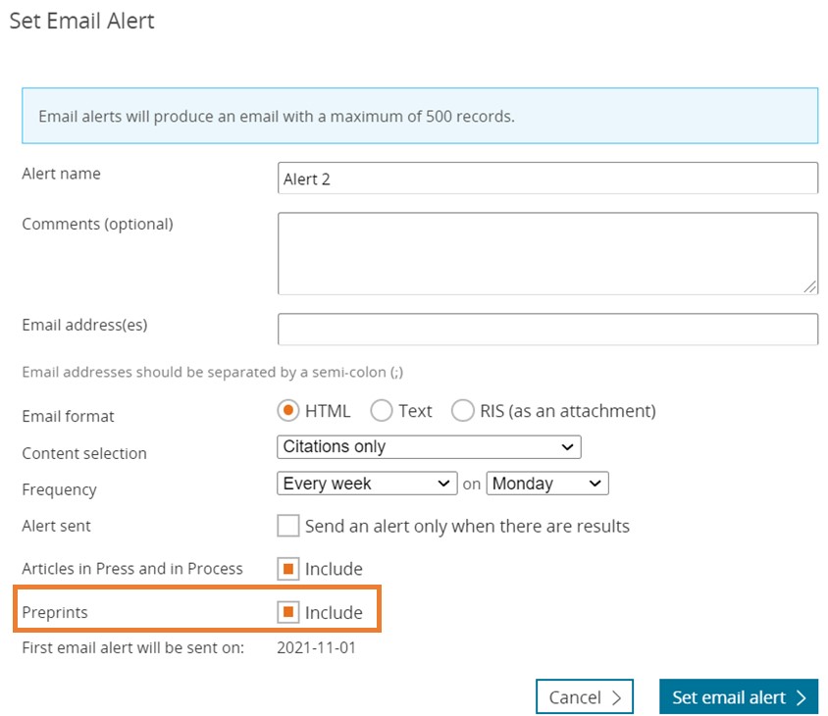Click the Monday dropdown chevron arrow

(x=595, y=484)
